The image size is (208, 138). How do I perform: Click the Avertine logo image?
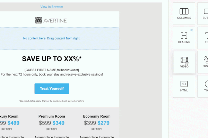(51, 21)
